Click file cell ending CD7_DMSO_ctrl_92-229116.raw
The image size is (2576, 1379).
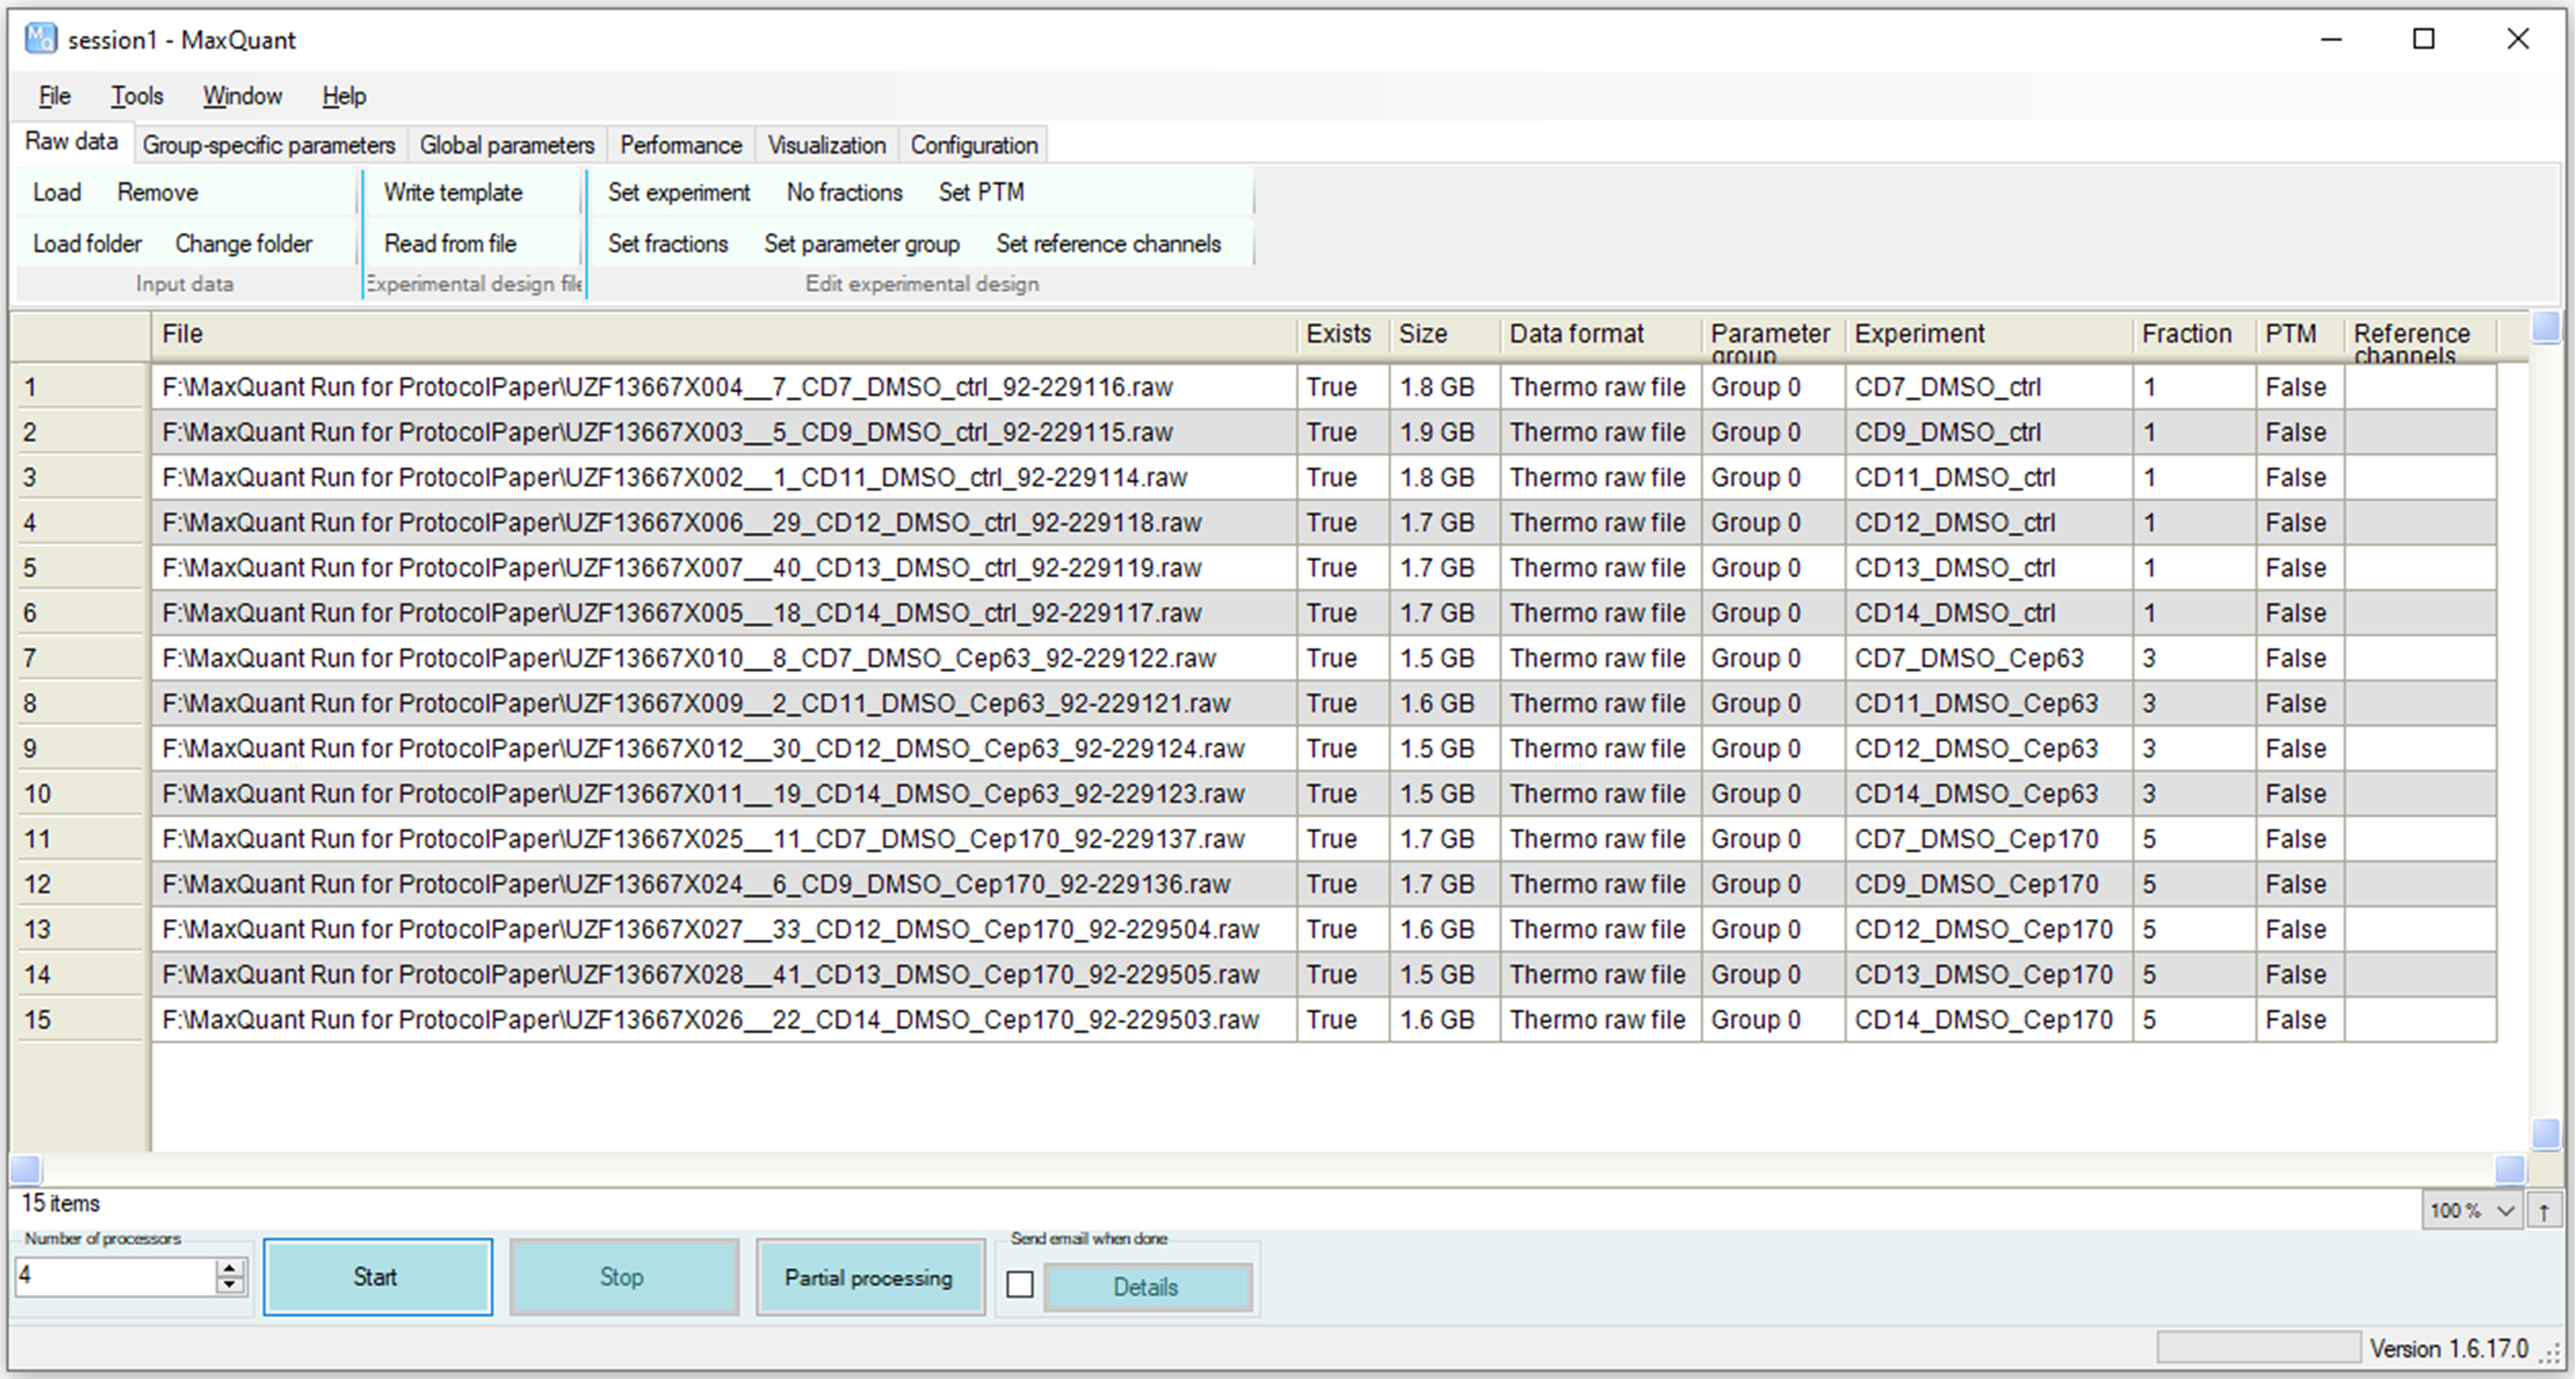click(x=724, y=387)
